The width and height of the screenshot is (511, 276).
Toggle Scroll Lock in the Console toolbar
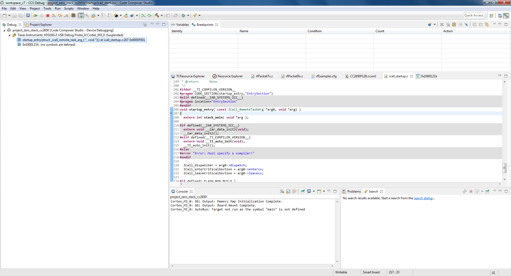point(288,191)
